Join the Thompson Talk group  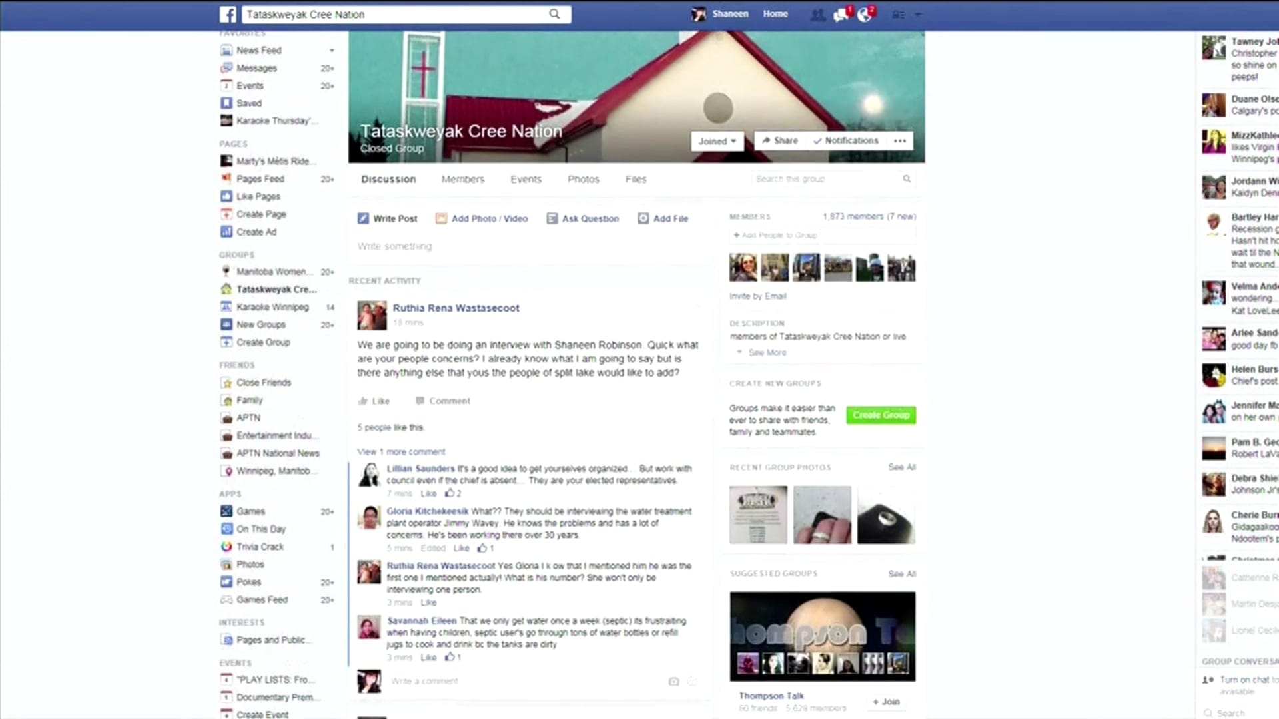(x=886, y=702)
